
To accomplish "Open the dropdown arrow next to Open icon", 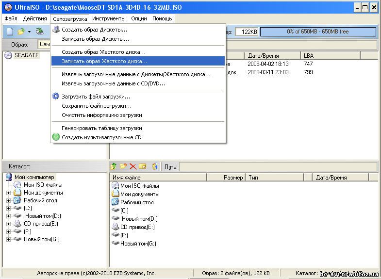I will click(29, 32).
